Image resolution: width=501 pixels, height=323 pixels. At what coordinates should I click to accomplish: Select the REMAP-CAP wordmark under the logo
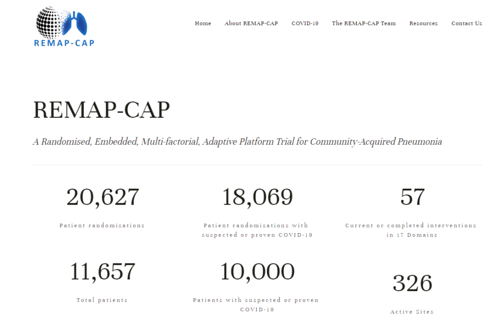(64, 43)
